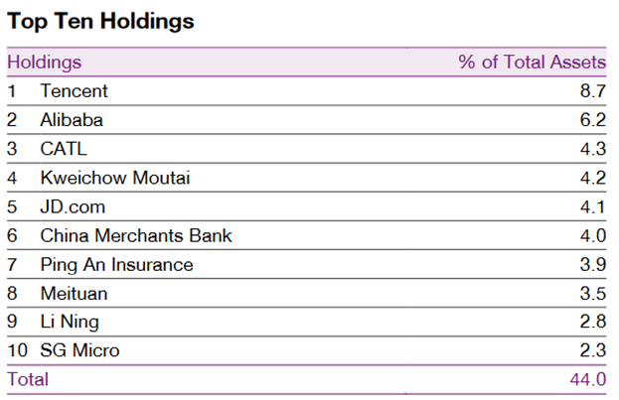Click the JD.com holding name
The width and height of the screenshot is (619, 400).
[73, 206]
